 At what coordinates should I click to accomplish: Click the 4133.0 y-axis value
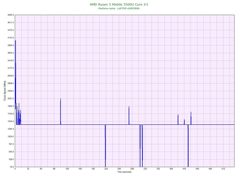point(10,38)
